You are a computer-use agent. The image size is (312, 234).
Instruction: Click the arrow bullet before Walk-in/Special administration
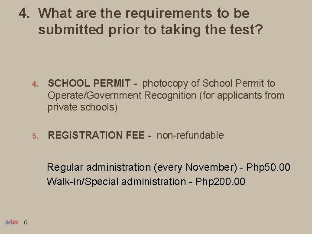41,180
